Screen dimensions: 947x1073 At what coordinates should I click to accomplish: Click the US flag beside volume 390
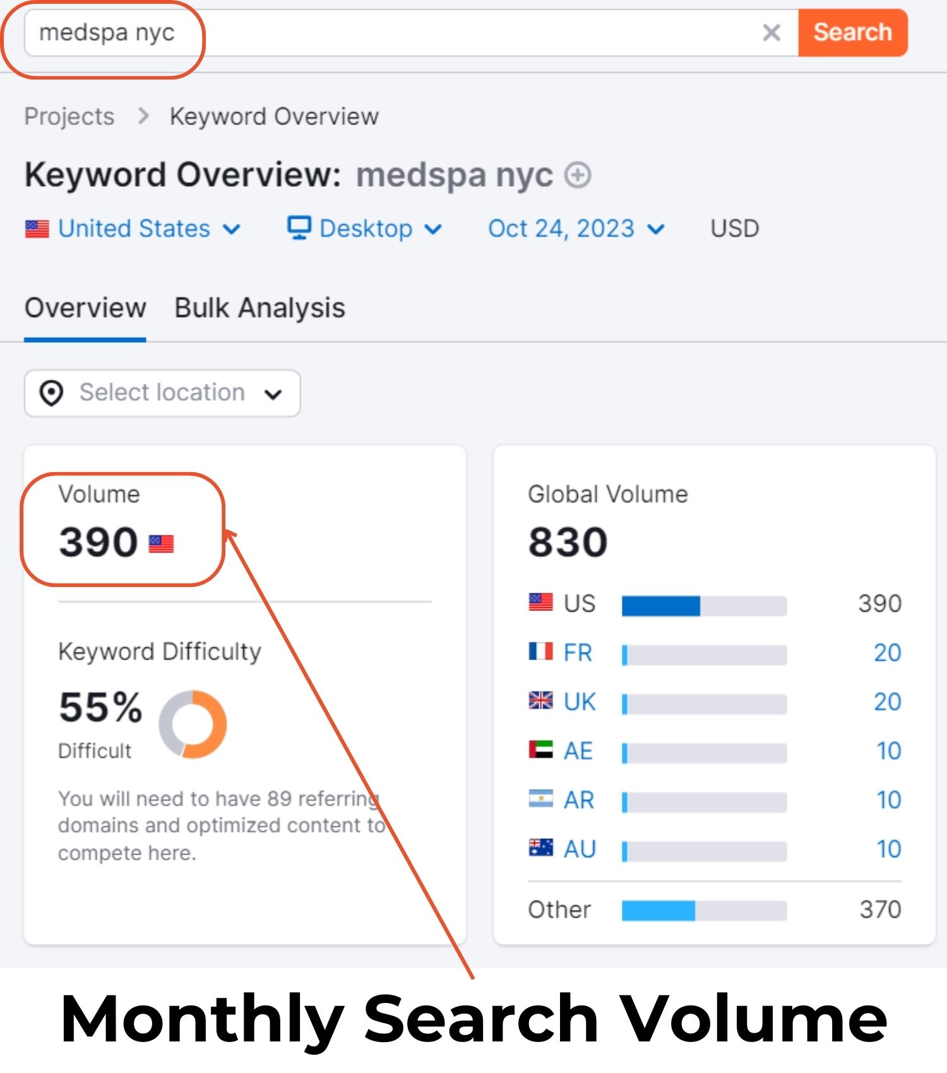[161, 543]
